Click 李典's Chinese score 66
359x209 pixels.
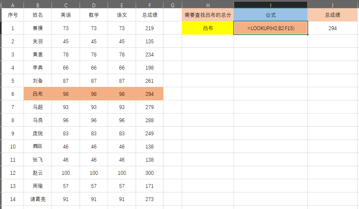[122, 67]
